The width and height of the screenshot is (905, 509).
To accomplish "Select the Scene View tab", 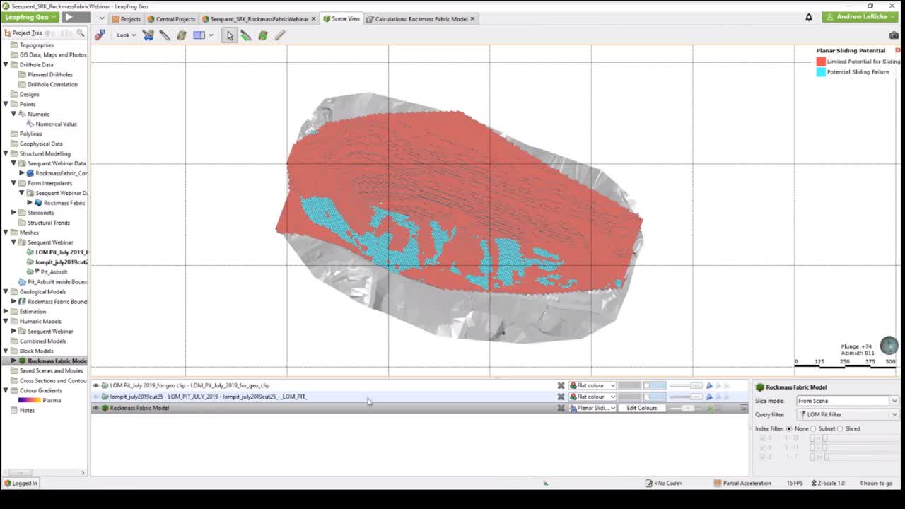I will pyautogui.click(x=341, y=18).
